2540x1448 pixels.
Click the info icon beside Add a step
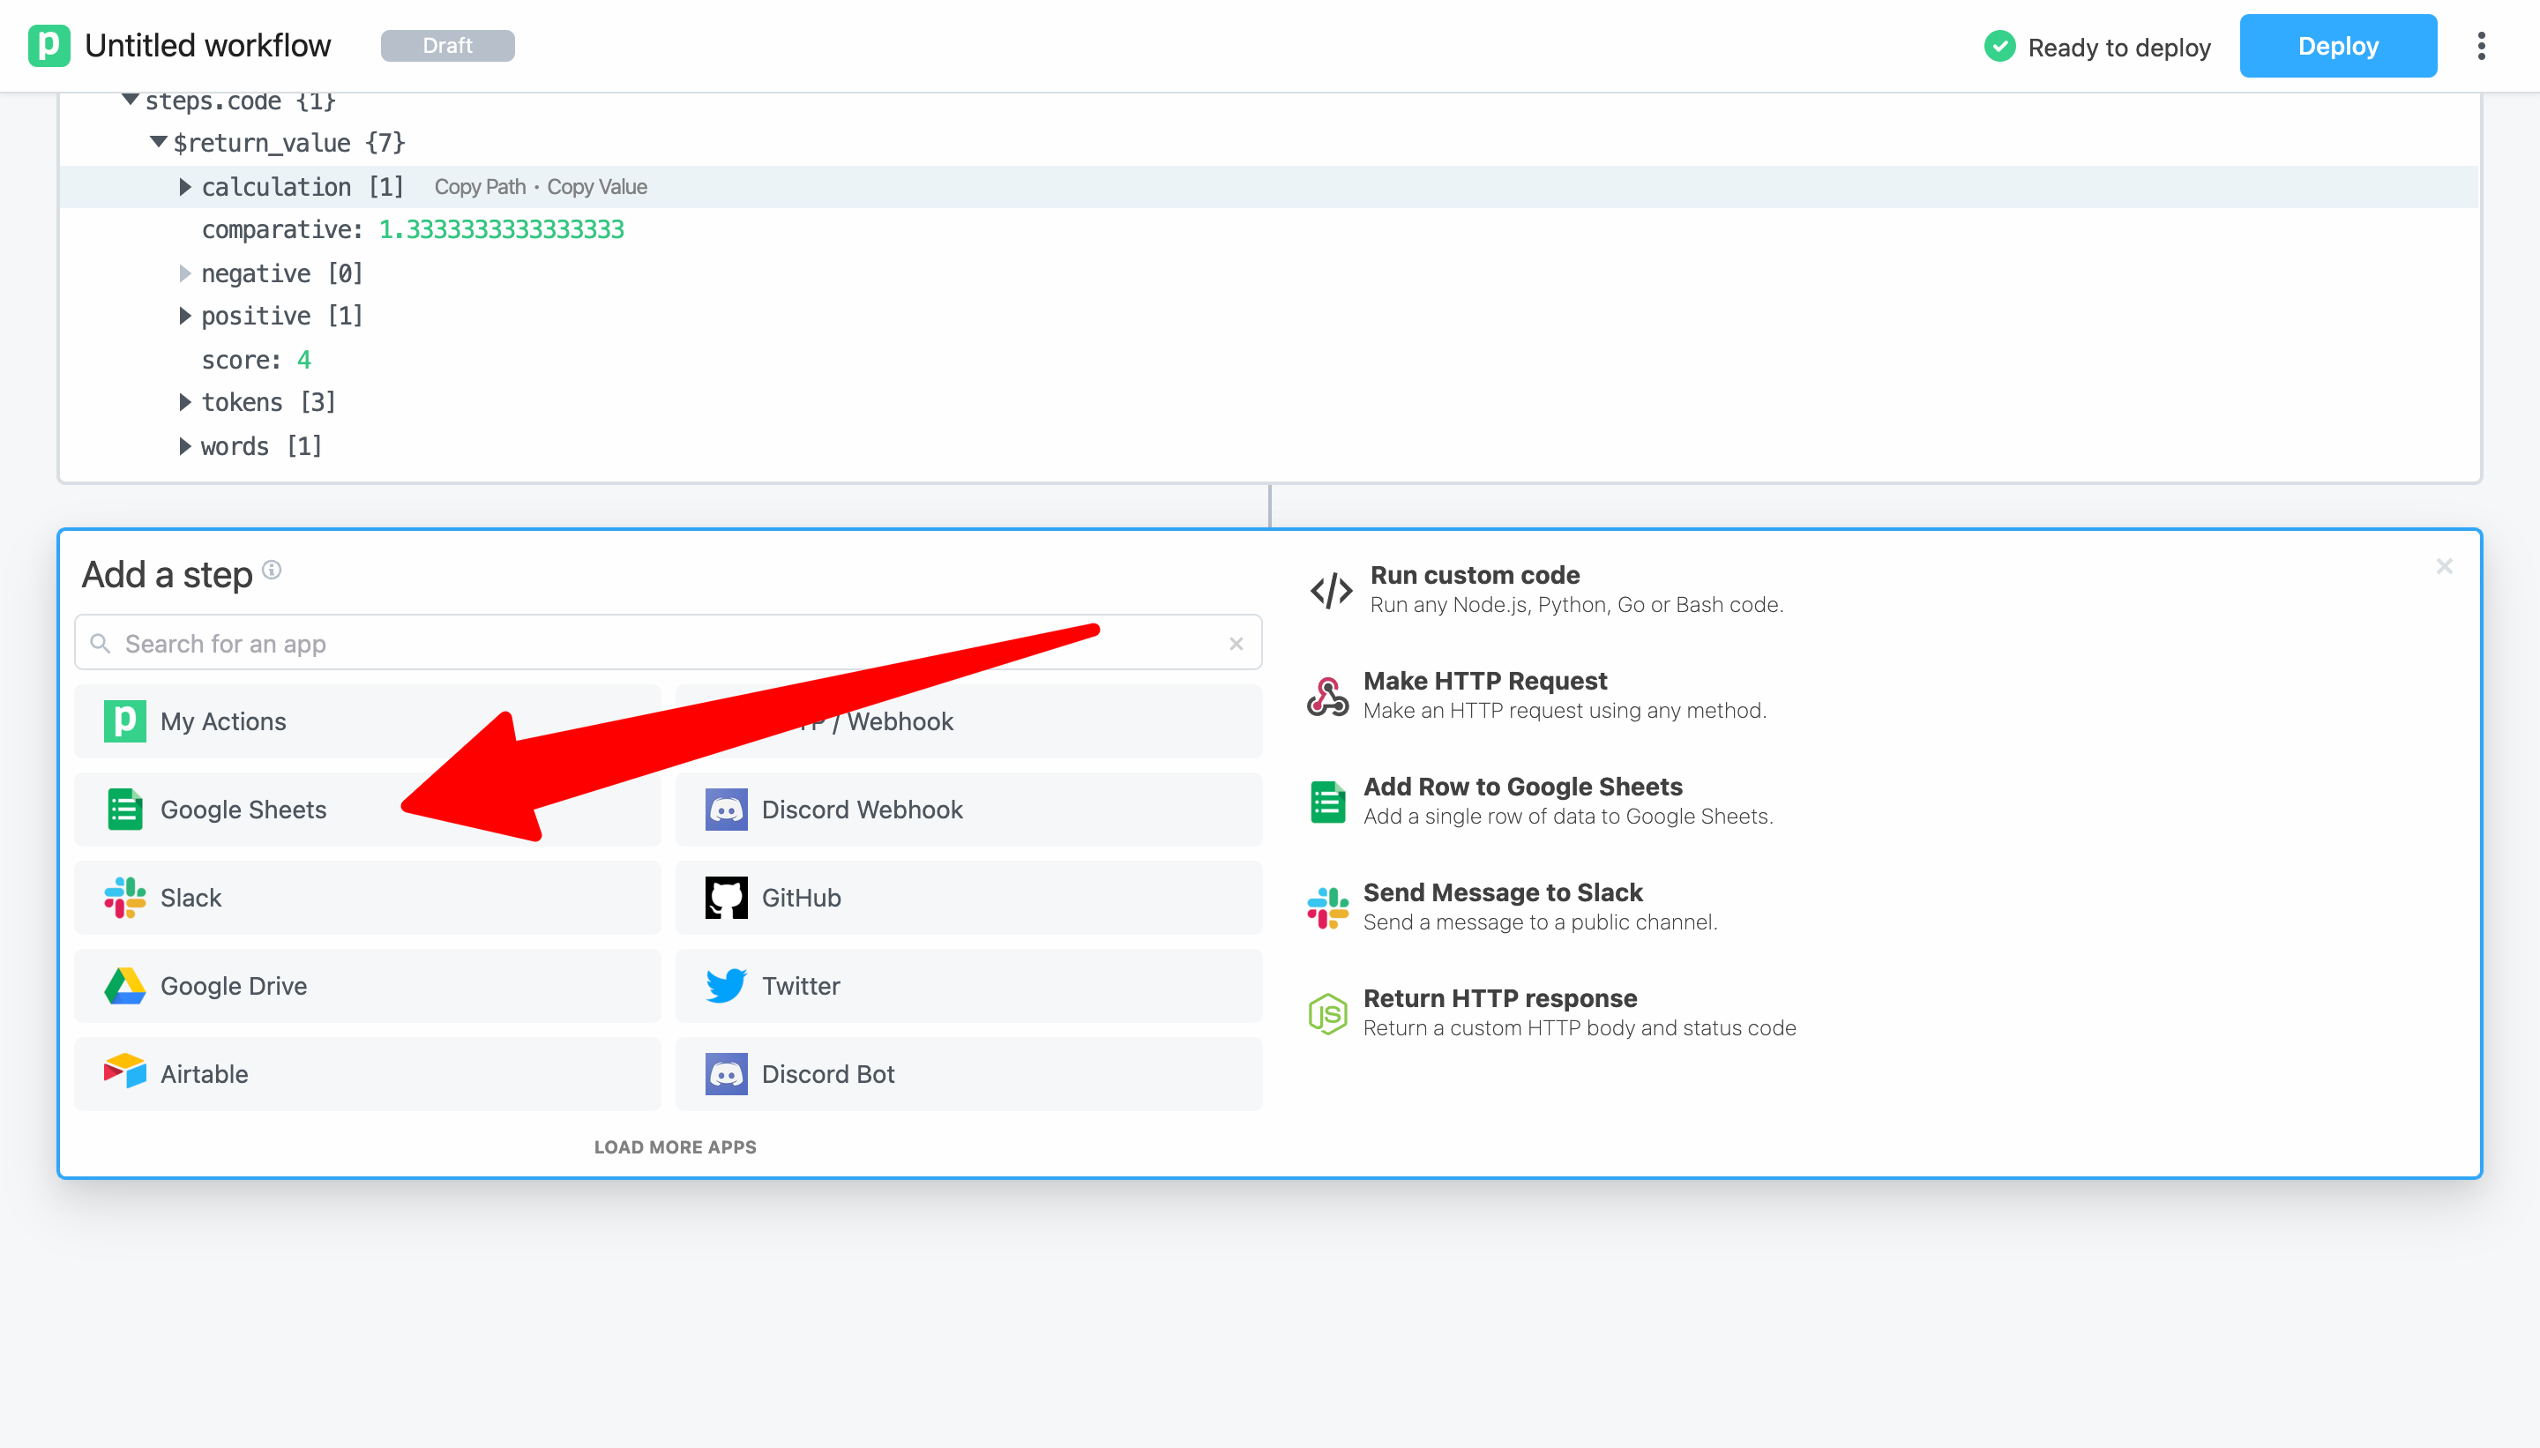tap(272, 570)
